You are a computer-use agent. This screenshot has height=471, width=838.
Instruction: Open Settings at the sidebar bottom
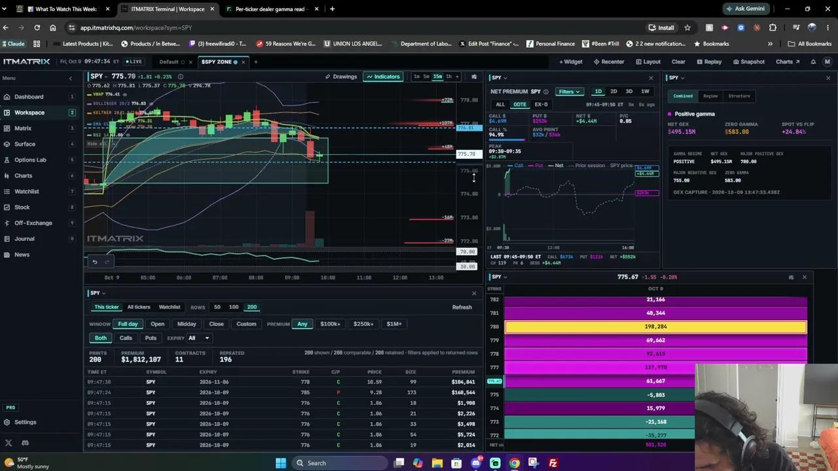[25, 423]
